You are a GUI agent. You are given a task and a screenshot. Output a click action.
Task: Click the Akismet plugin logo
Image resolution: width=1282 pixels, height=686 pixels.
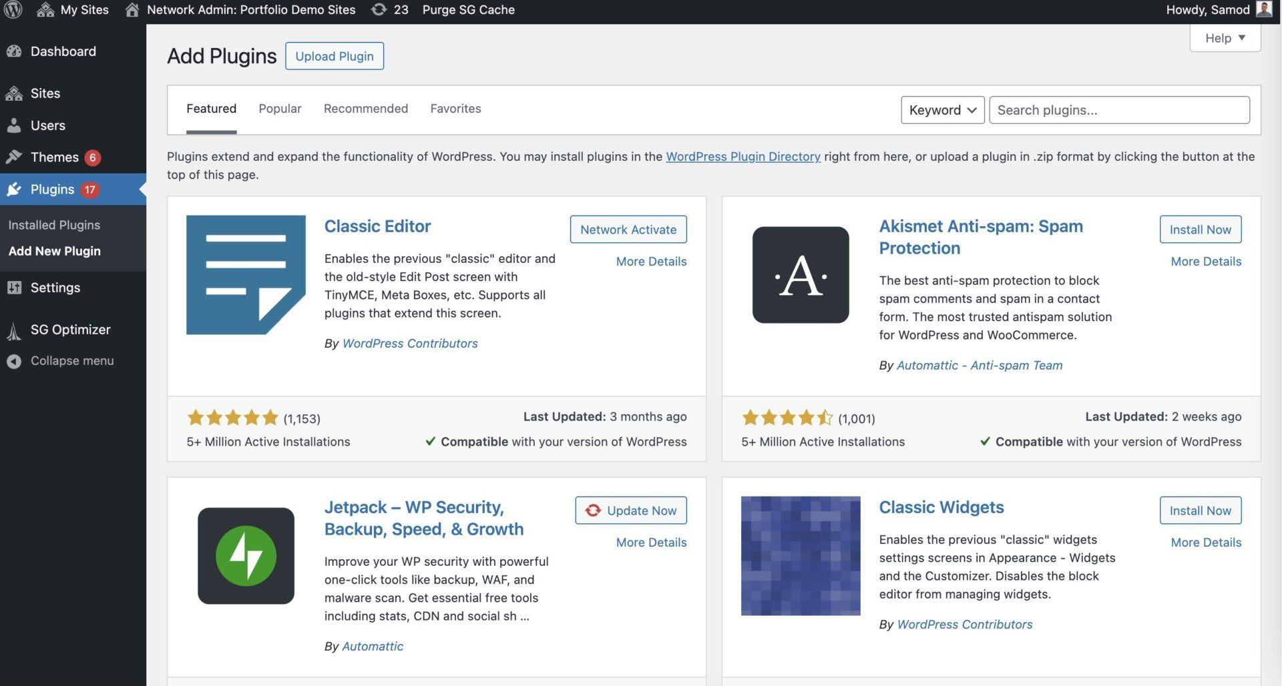click(801, 274)
